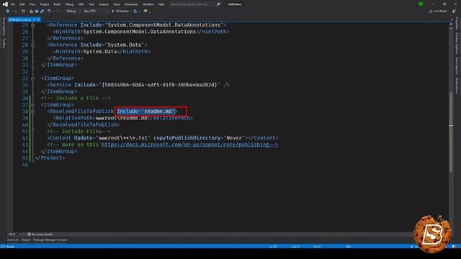Open the Help menu

click(x=161, y=4)
